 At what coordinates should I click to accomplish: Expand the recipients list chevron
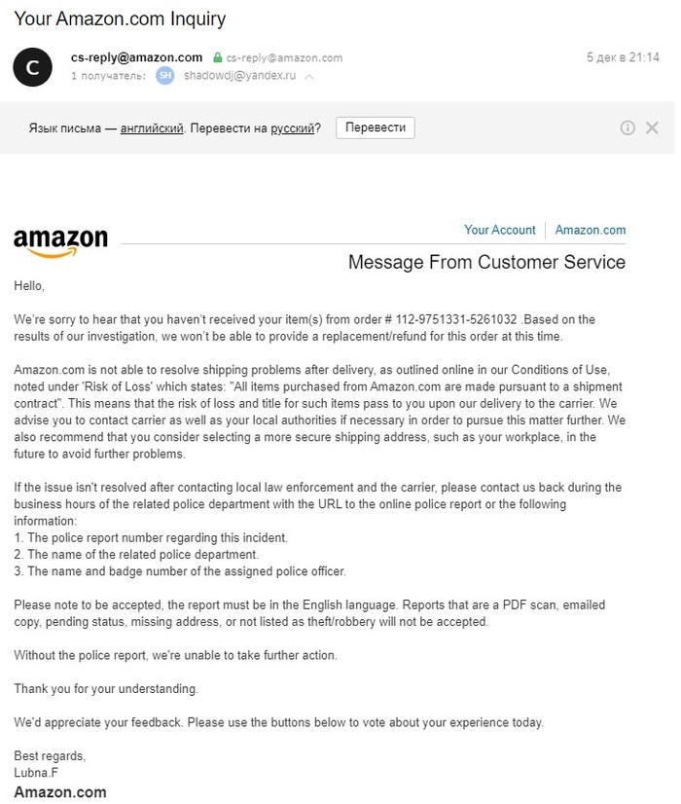309,76
